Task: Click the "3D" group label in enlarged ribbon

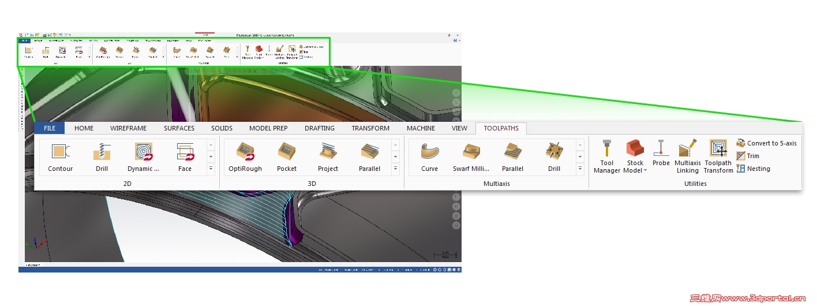Action: point(312,184)
